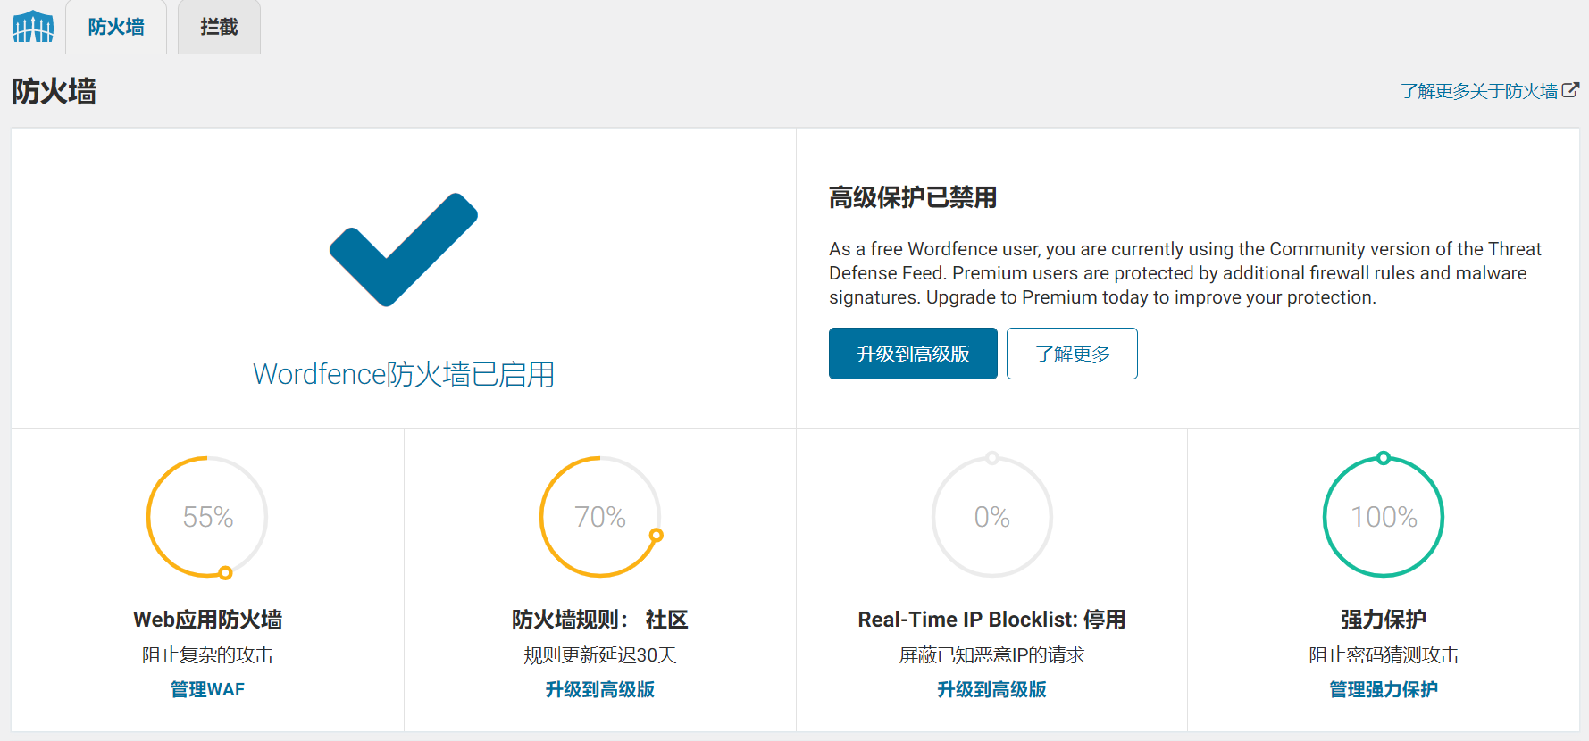Open the 管理强力保护 link
This screenshot has width=1589, height=741.
coord(1384,689)
